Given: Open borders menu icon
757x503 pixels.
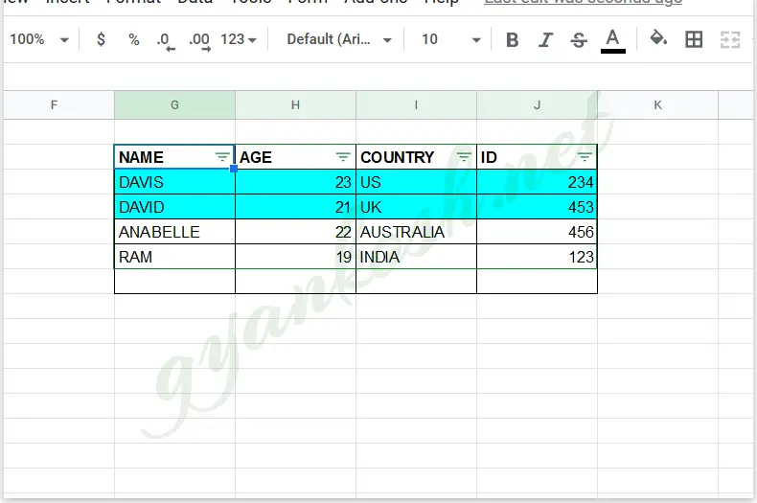Looking at the screenshot, I should (694, 39).
